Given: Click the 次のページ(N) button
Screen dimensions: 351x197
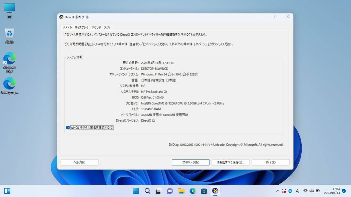Looking at the screenshot, I should 191,162.
